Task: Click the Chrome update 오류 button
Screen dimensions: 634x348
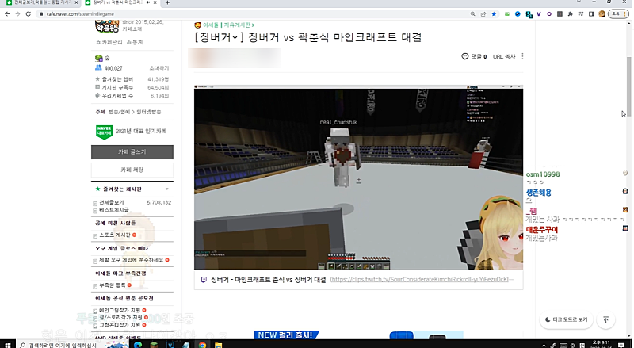Action: tap(618, 13)
